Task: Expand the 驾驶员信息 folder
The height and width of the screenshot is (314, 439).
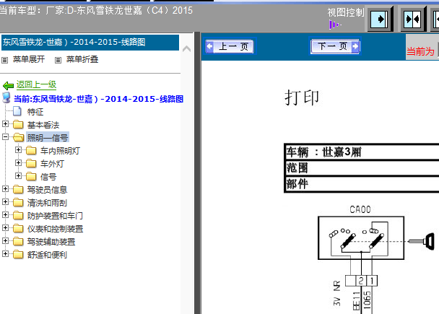Action: (x=5, y=189)
